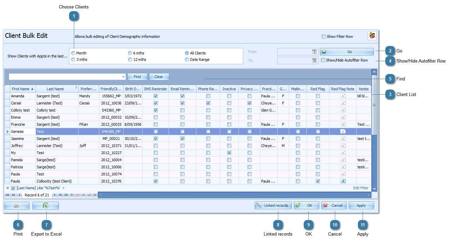Click the Print button with printer icon
Screen dimensions: 451x242
[x=17, y=205]
